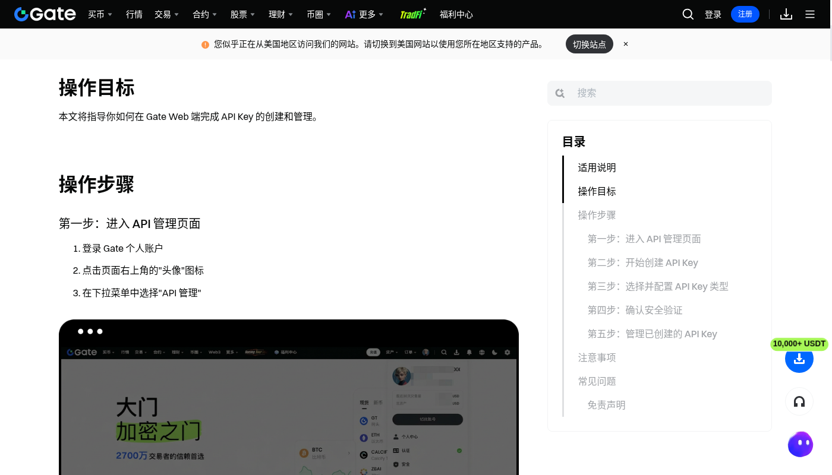The width and height of the screenshot is (832, 475).
Task: Jump to 适用说明 in table of contents
Action: point(597,167)
